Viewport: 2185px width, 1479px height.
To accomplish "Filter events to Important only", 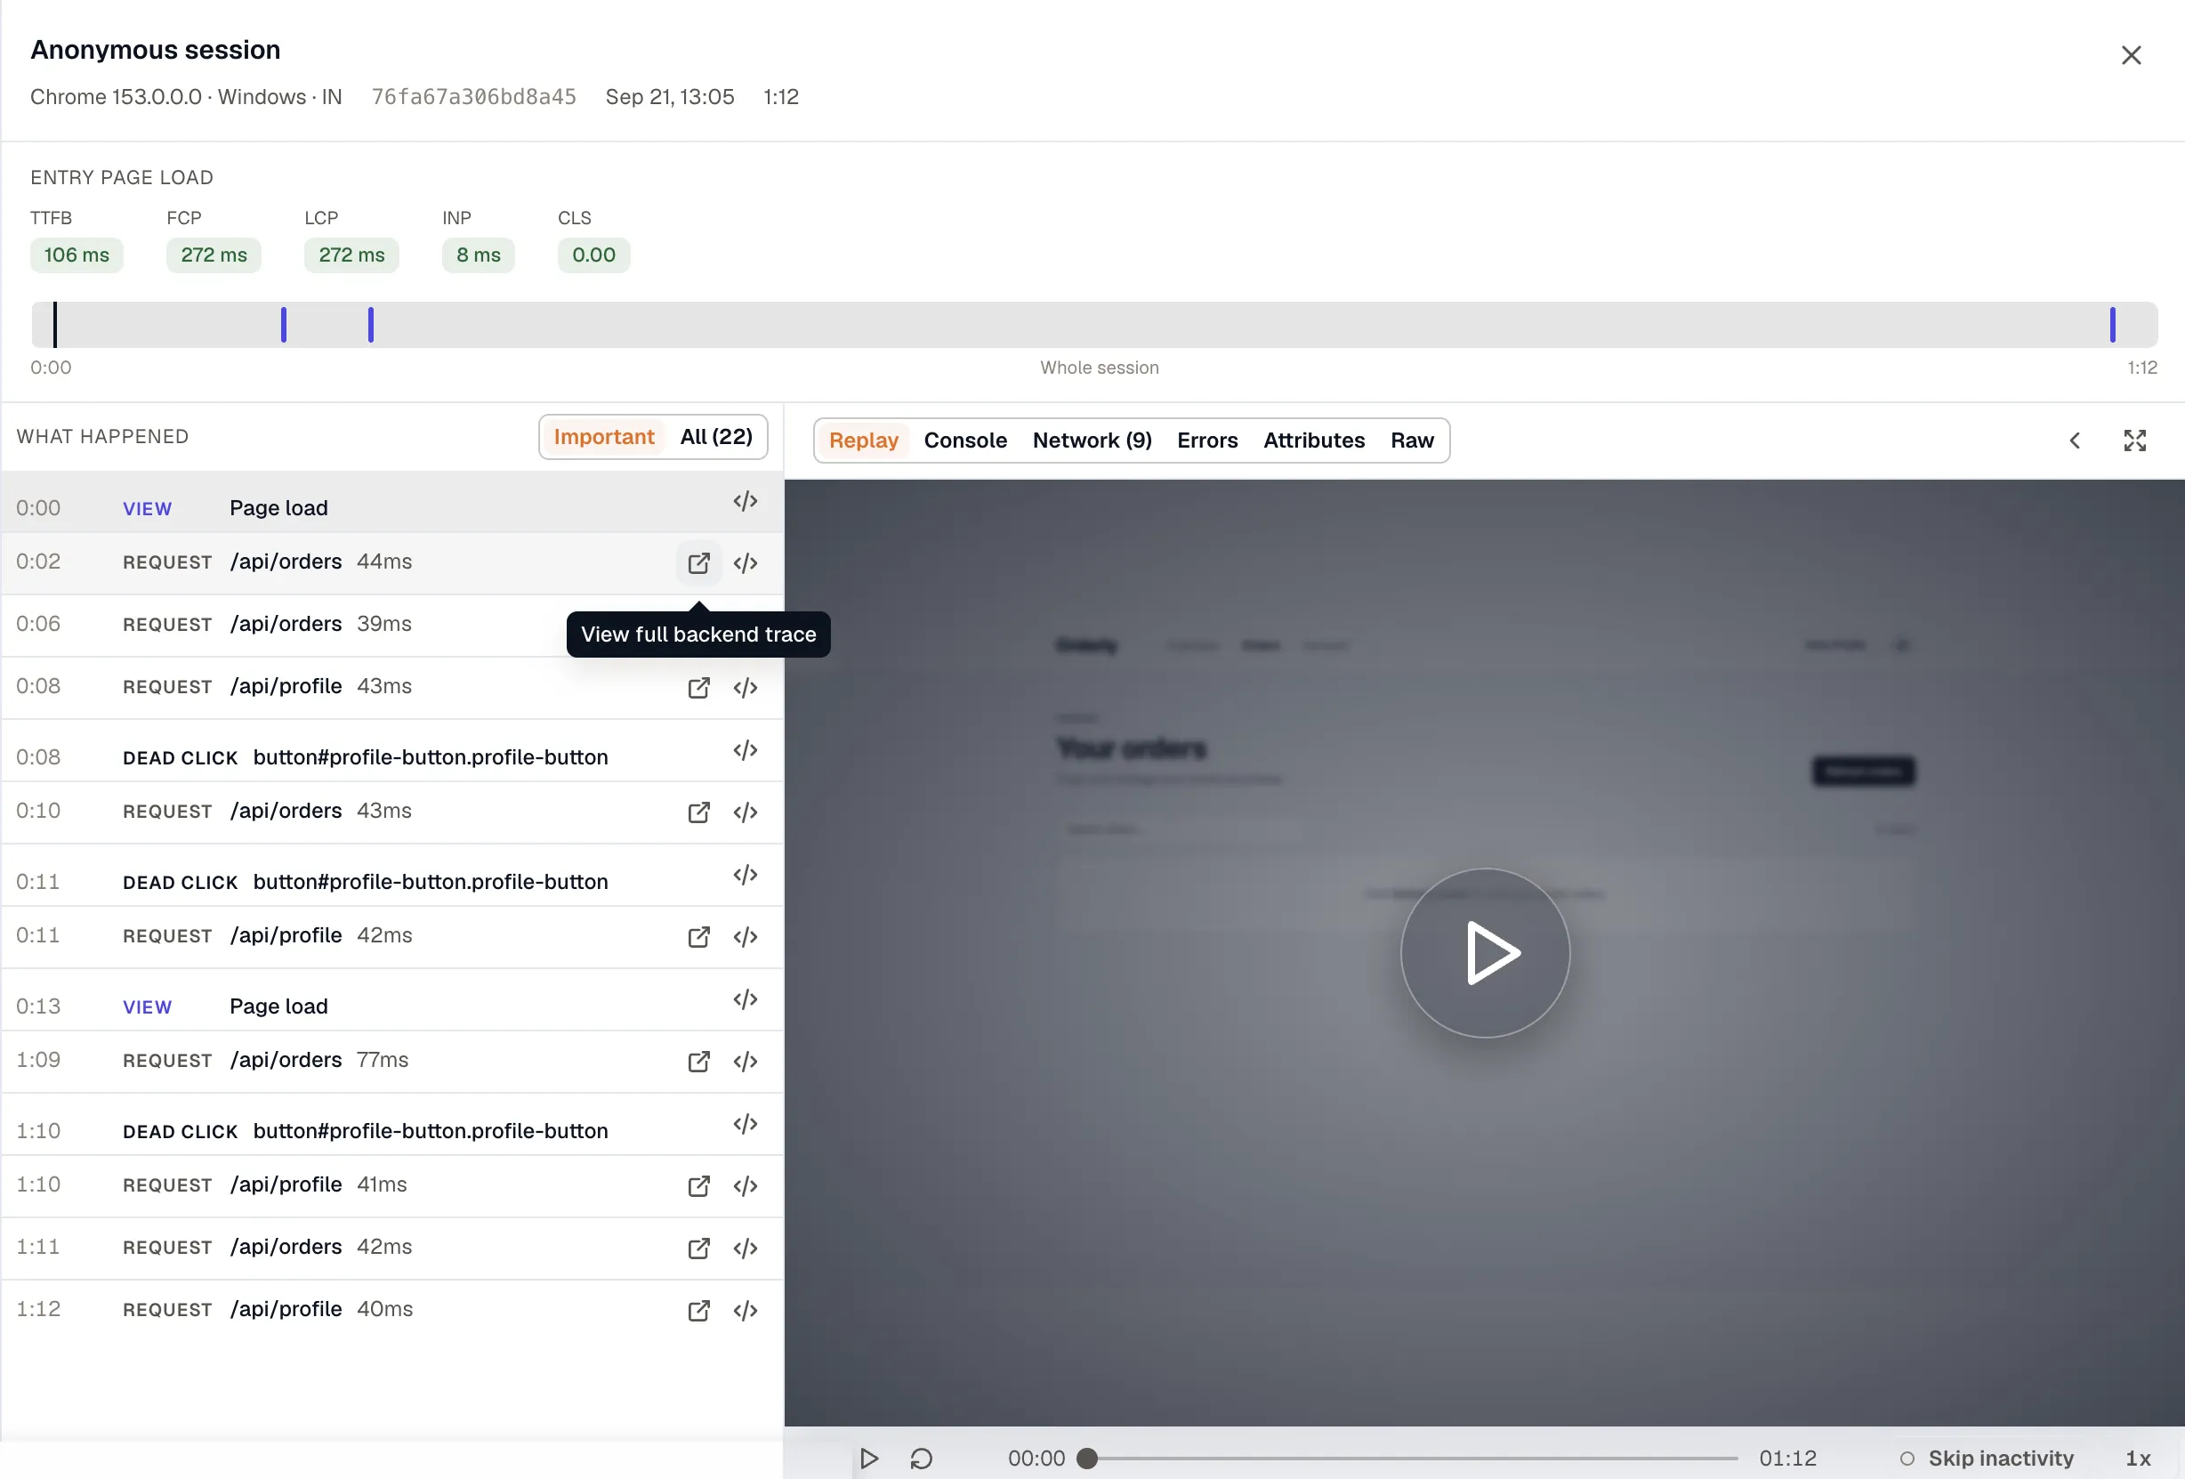I will click(x=603, y=436).
